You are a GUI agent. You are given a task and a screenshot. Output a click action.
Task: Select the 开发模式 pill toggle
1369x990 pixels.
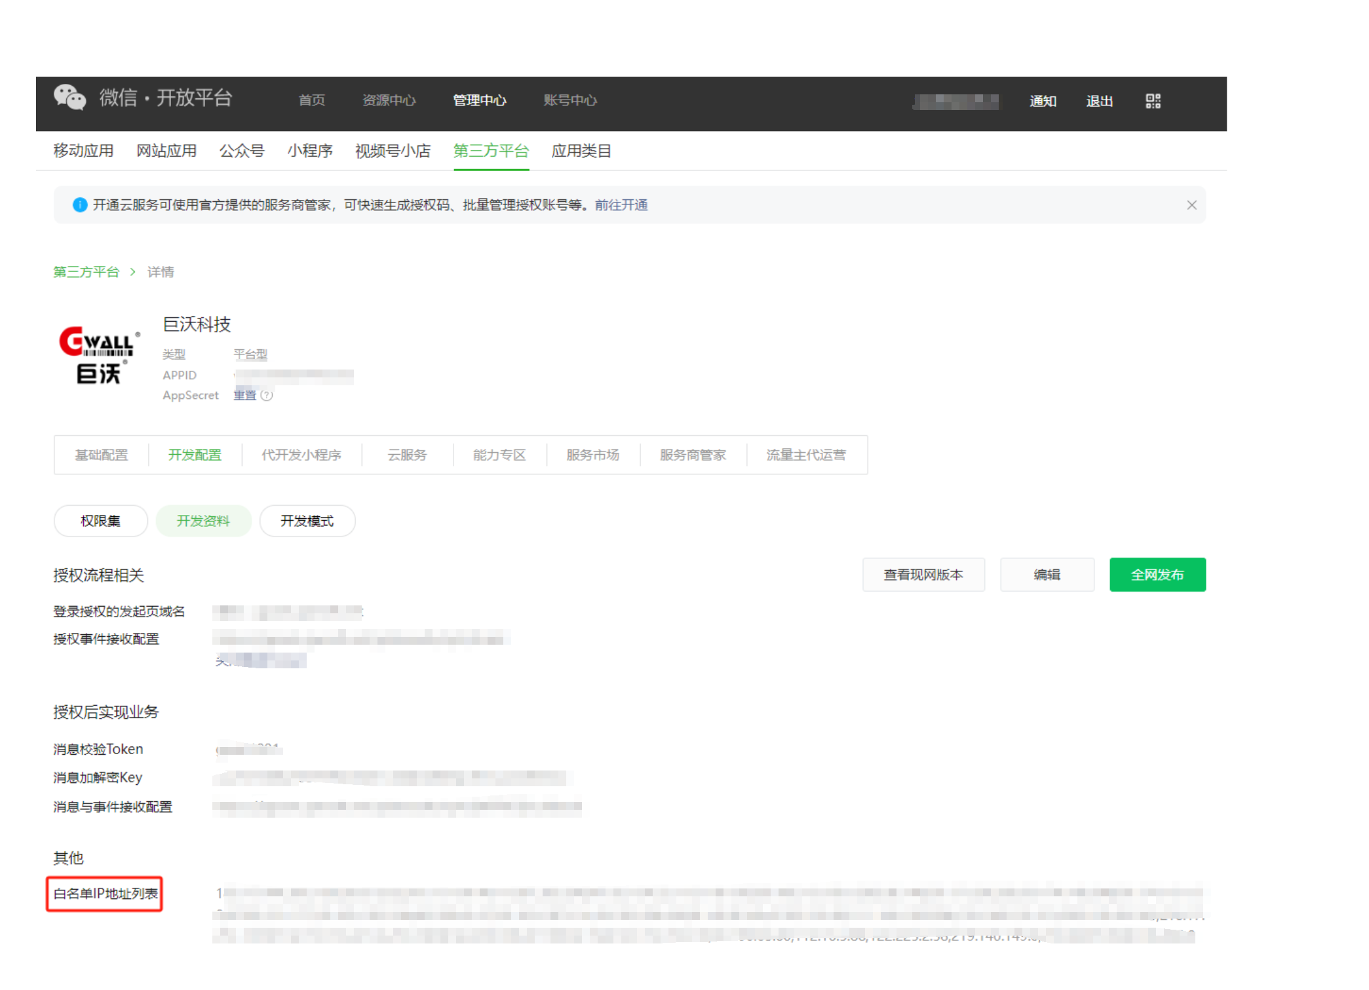pyautogui.click(x=307, y=521)
